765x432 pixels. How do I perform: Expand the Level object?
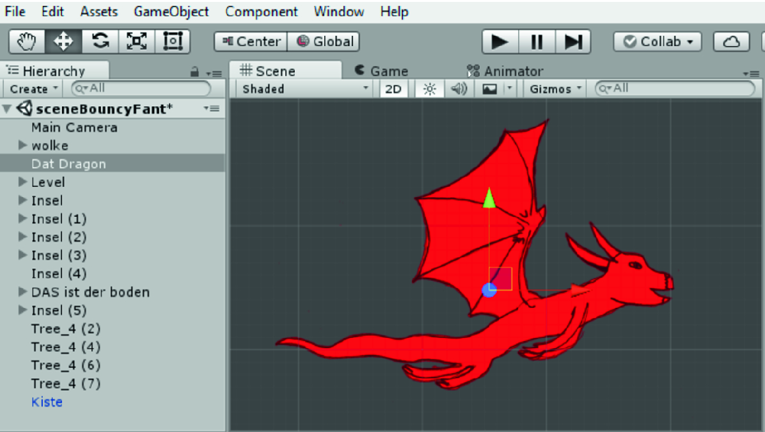point(22,182)
